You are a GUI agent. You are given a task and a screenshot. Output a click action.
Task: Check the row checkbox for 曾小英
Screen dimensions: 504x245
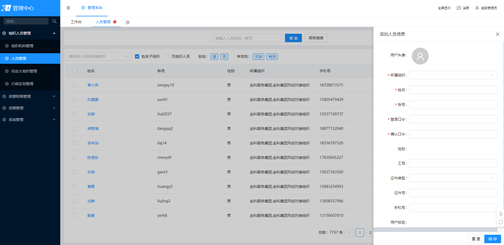click(74, 85)
